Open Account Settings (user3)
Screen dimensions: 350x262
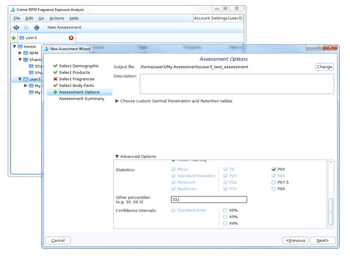(x=218, y=18)
